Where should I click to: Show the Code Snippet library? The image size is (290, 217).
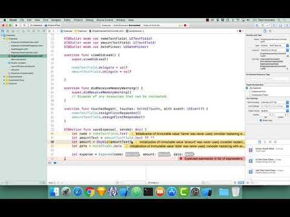coord(265,142)
